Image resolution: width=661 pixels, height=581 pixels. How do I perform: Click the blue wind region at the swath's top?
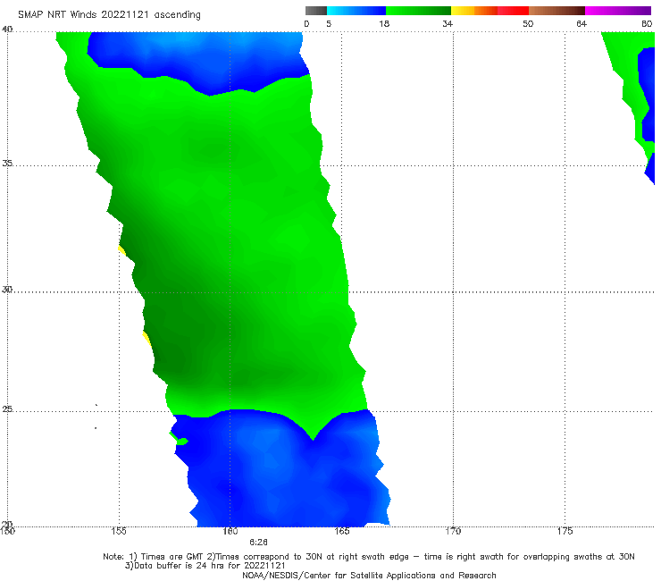(198, 59)
